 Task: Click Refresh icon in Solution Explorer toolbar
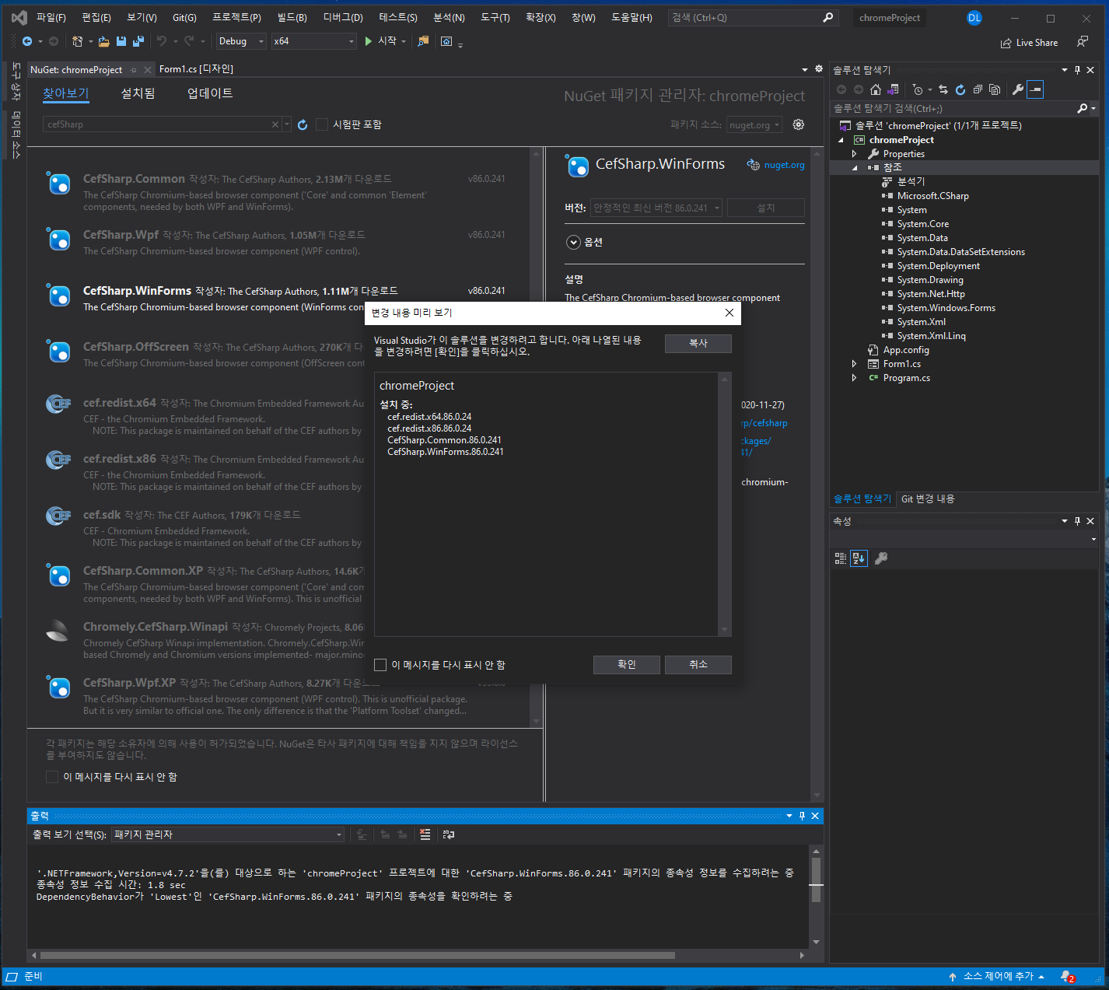click(960, 89)
